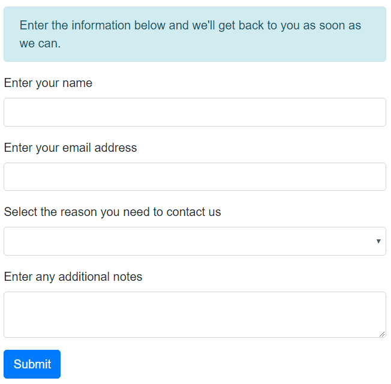This screenshot has width=391, height=384.
Task: Click the "Enter any additional notes" label
Action: click(73, 277)
